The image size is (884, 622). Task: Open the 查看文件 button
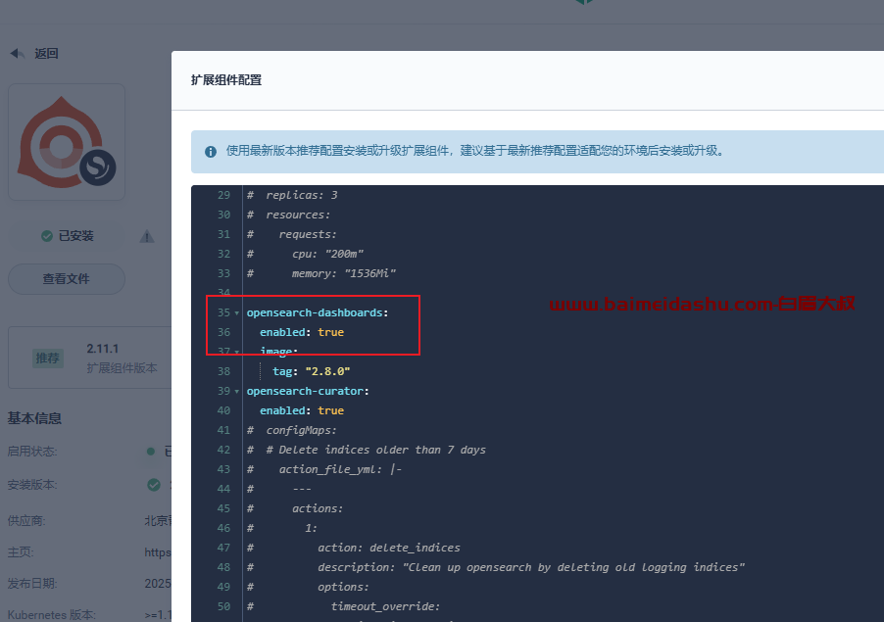[67, 279]
